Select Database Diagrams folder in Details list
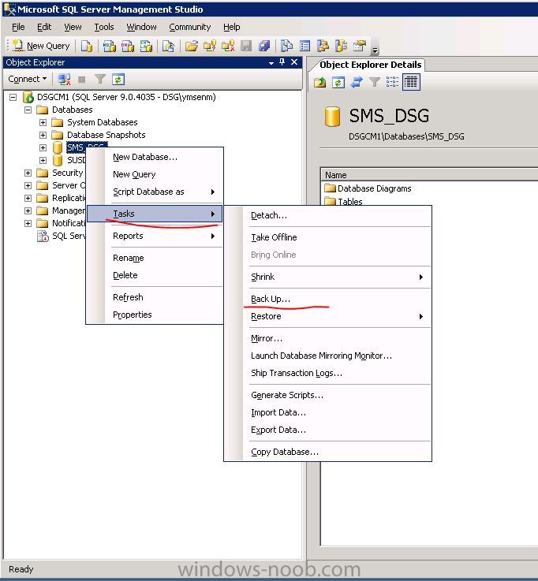Screen dimensions: 538x581 coord(368,188)
